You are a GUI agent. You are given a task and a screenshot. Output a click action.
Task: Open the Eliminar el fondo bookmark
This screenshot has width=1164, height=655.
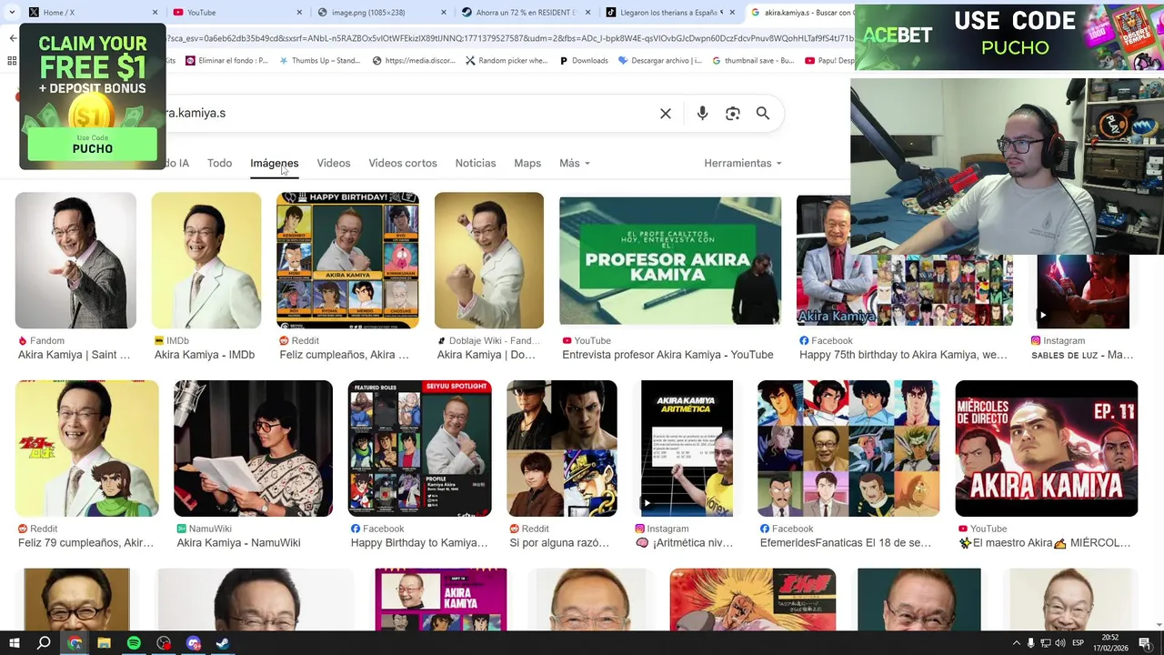pyautogui.click(x=226, y=61)
